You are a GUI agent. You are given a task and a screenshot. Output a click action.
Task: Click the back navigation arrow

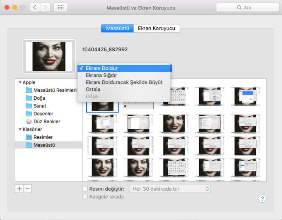[x=35, y=8]
